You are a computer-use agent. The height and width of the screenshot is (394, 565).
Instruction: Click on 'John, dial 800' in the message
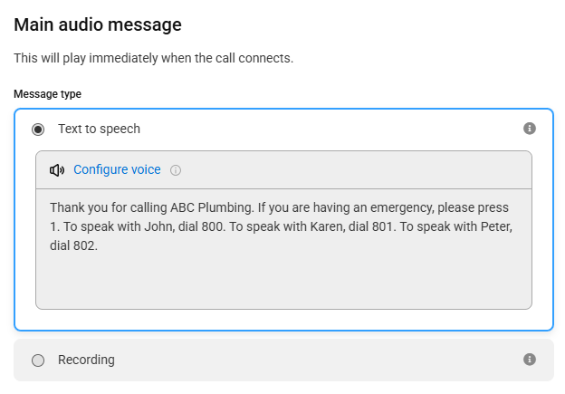[x=185, y=226]
